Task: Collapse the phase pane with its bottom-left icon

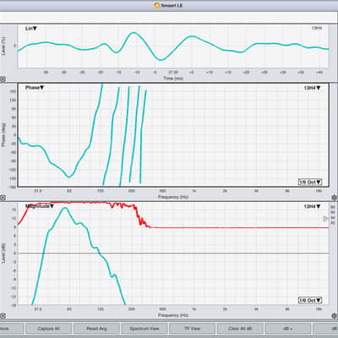Action: coord(3,198)
